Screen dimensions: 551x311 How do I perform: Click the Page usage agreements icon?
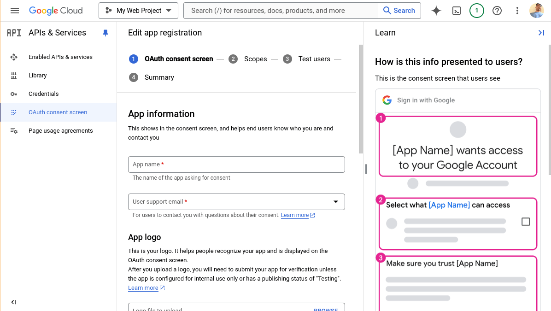pos(14,131)
